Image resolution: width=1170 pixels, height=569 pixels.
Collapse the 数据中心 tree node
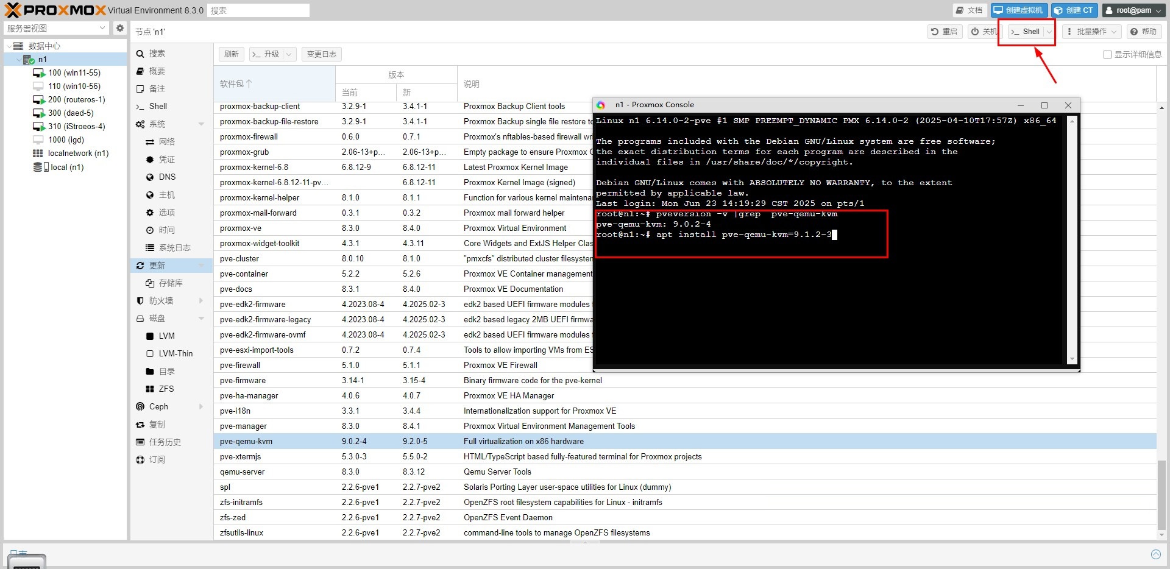point(9,46)
